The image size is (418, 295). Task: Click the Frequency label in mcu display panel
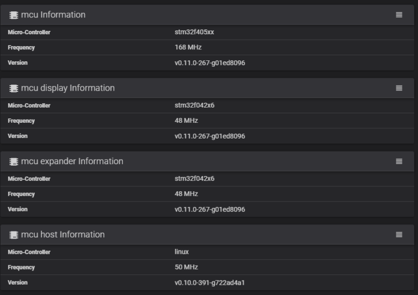coord(21,121)
